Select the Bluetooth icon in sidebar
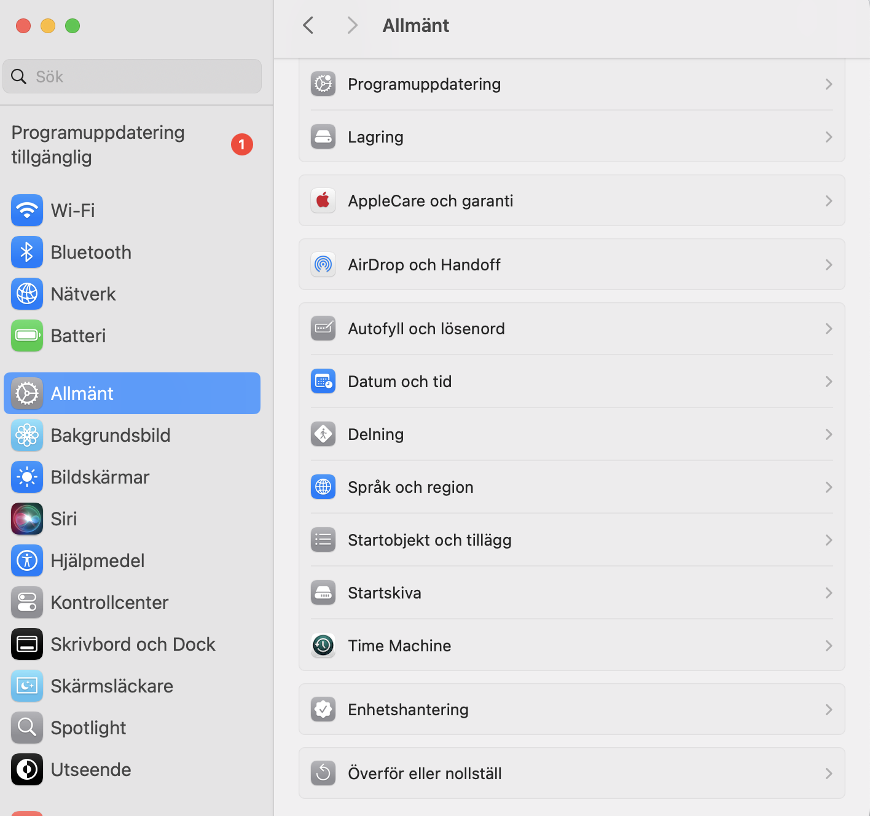This screenshot has width=870, height=816. click(27, 252)
